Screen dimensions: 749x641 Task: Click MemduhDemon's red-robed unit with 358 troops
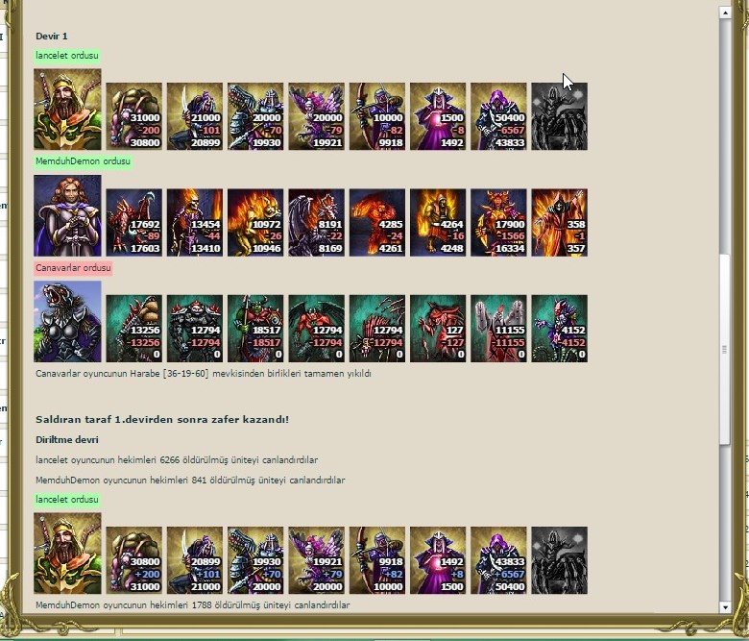(560, 222)
